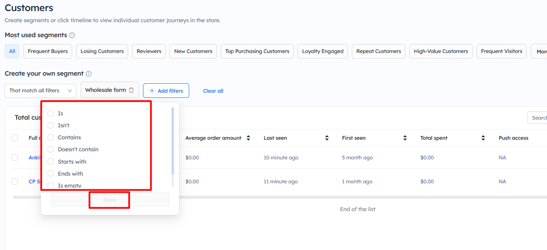This screenshot has height=250, width=547.
Task: Select the "Is" radio option
Action: point(51,113)
